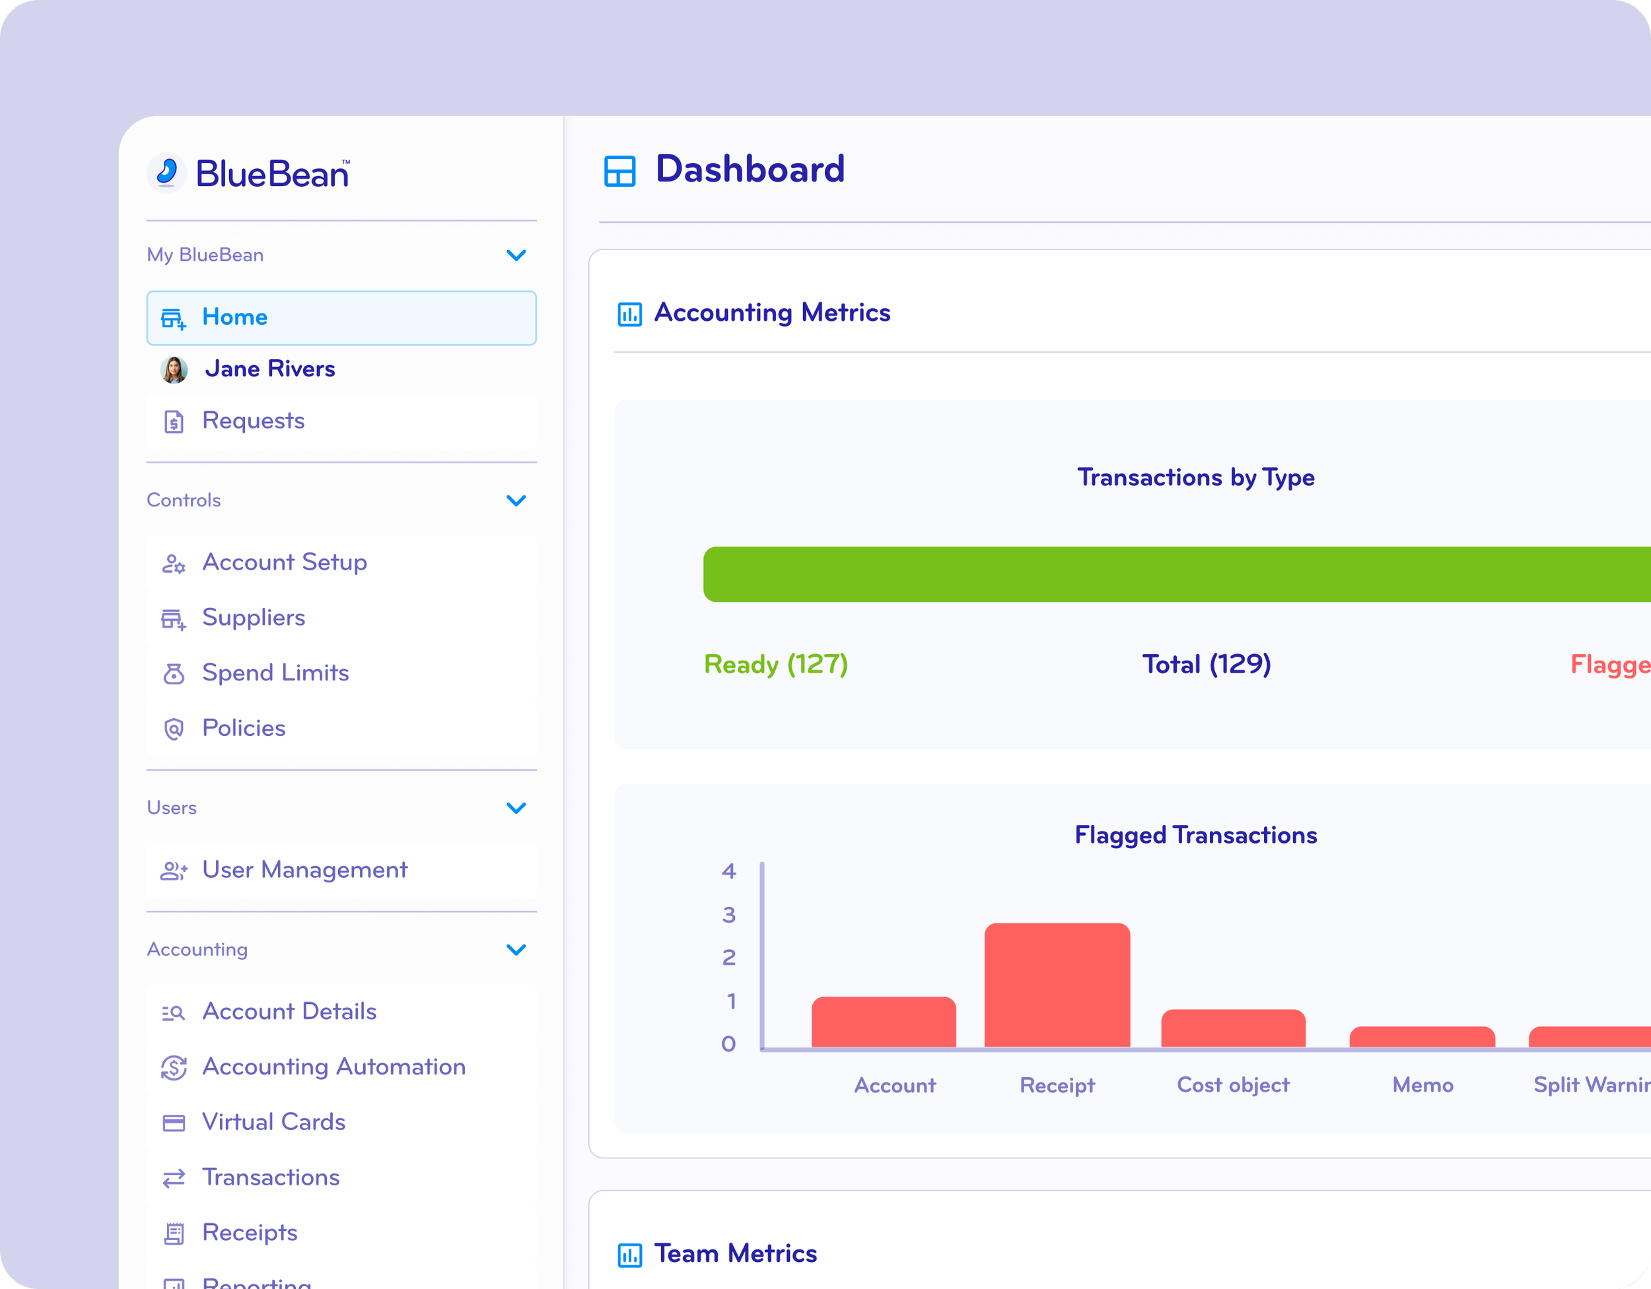Screen dimensions: 1651x1289
Task: Click the Team Metrics chart icon
Action: click(x=629, y=1254)
